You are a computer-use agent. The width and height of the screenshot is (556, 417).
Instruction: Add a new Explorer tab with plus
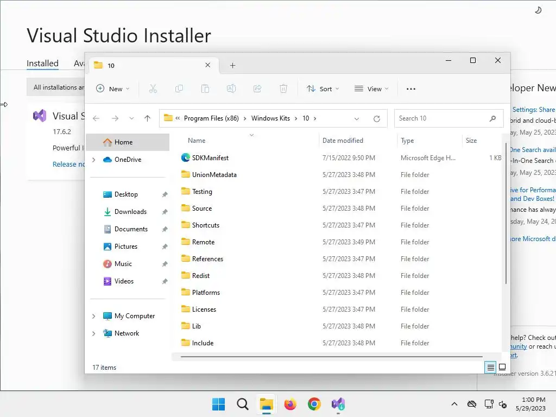(232, 65)
